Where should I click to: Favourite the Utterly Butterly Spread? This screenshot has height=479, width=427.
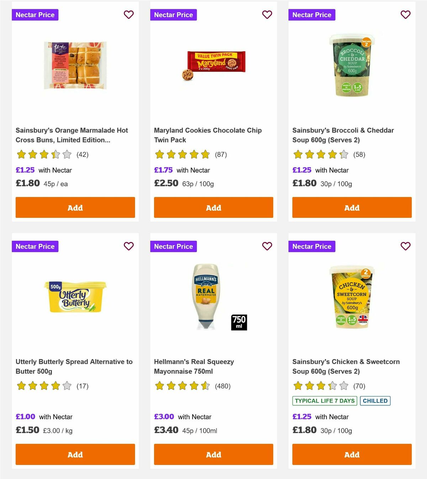[x=128, y=246]
